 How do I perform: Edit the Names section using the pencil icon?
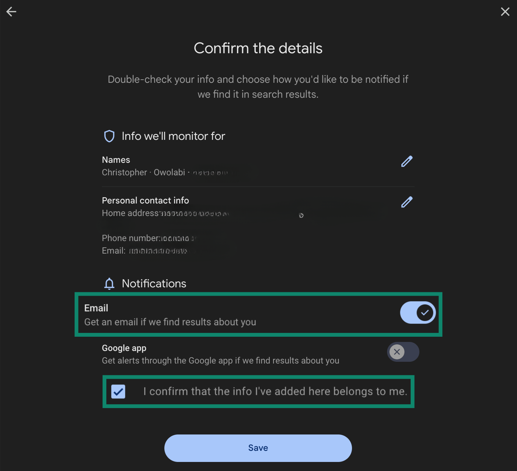coord(407,161)
